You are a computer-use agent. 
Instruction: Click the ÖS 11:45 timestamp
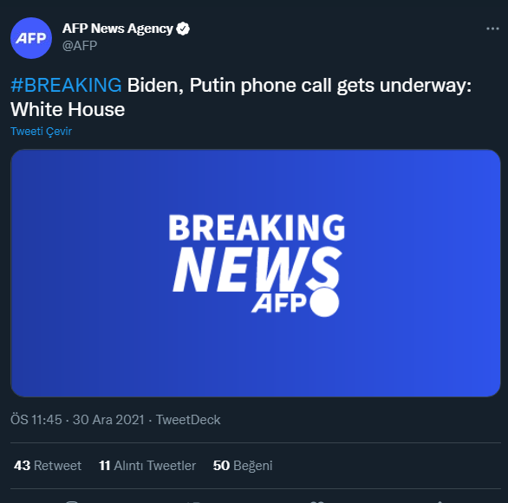(x=36, y=420)
